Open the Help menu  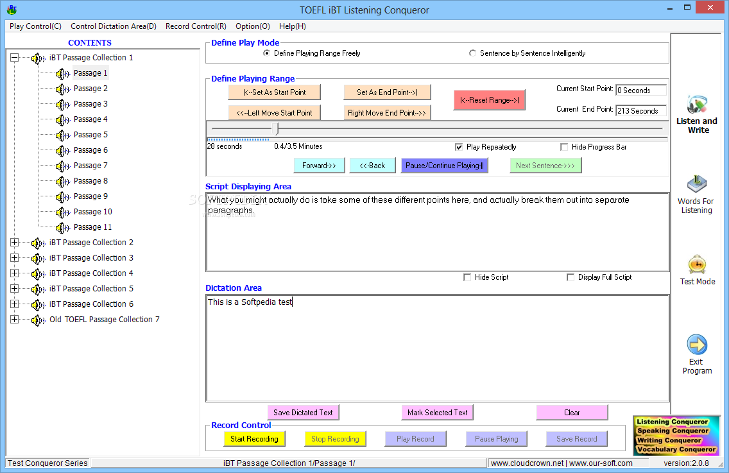coord(293,26)
